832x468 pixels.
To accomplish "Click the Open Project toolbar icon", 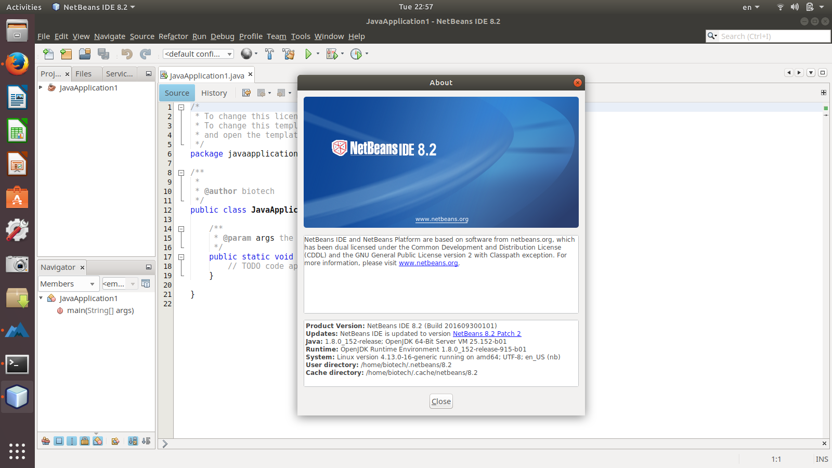I will (x=85, y=54).
